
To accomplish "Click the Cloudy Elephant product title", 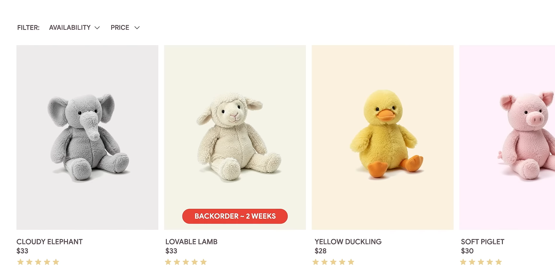I will (x=50, y=242).
